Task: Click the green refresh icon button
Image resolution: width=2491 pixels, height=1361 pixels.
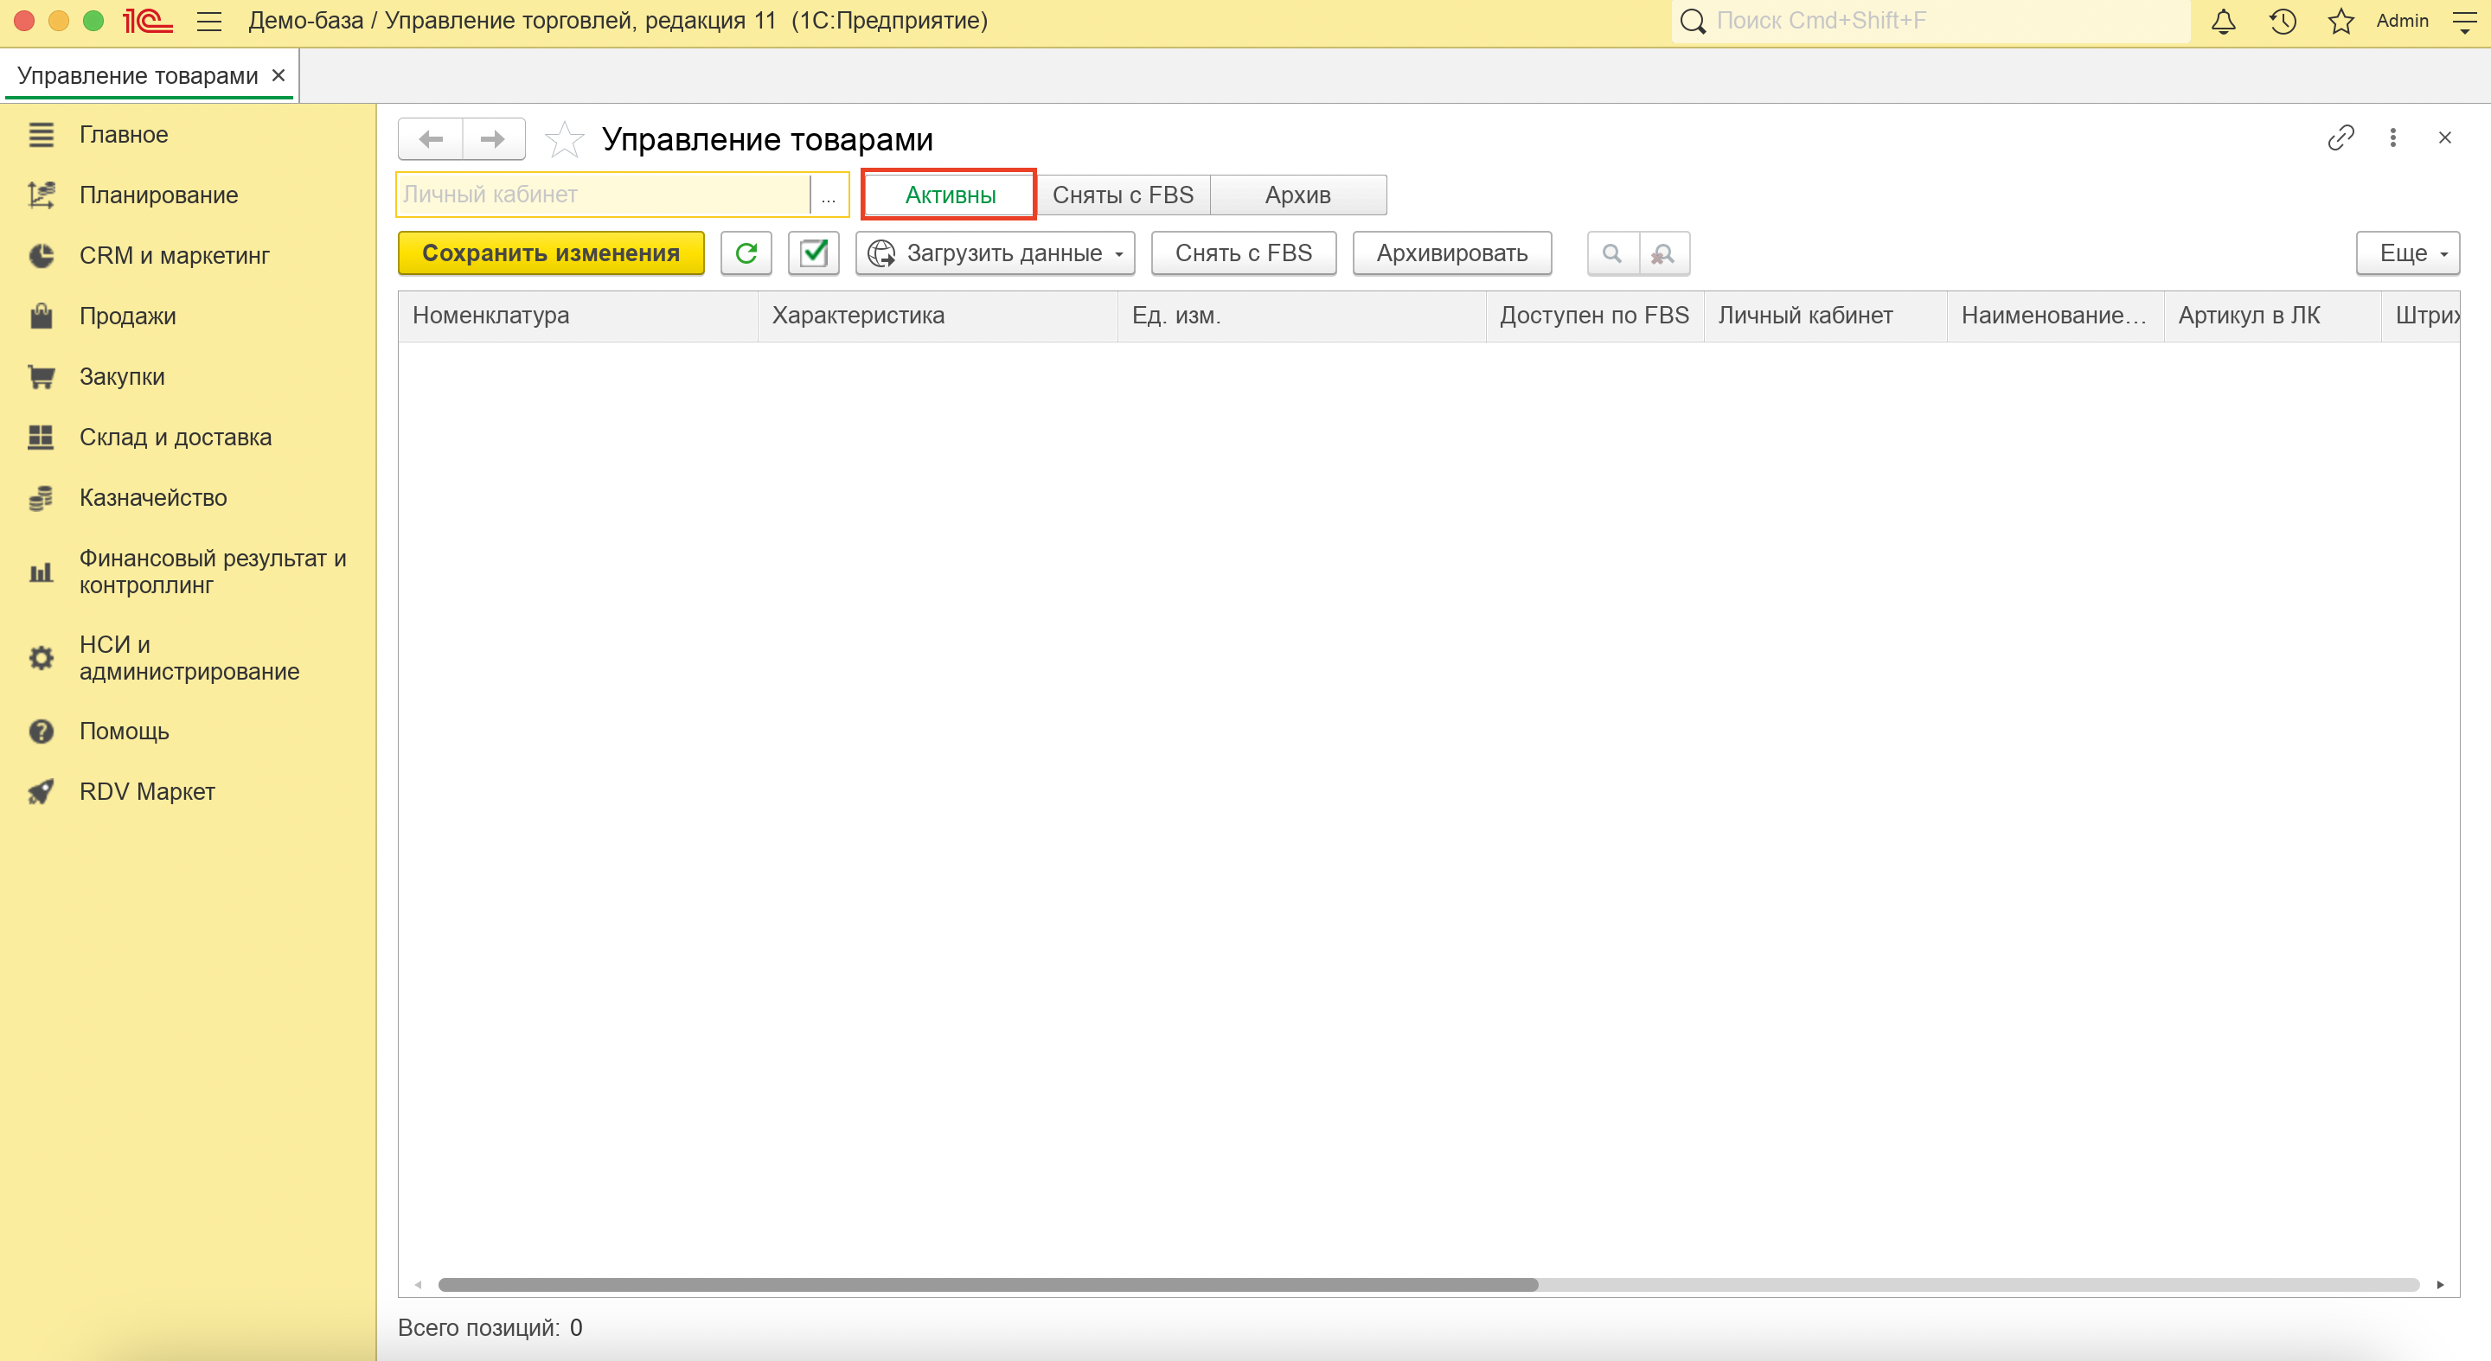Action: click(x=746, y=253)
